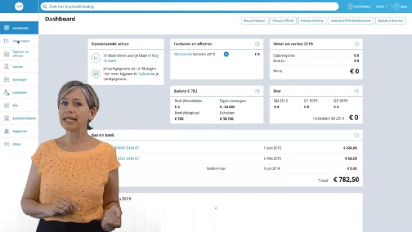Click the Inbox envelope icon
The width and height of the screenshot is (412, 232).
click(x=6, y=144)
